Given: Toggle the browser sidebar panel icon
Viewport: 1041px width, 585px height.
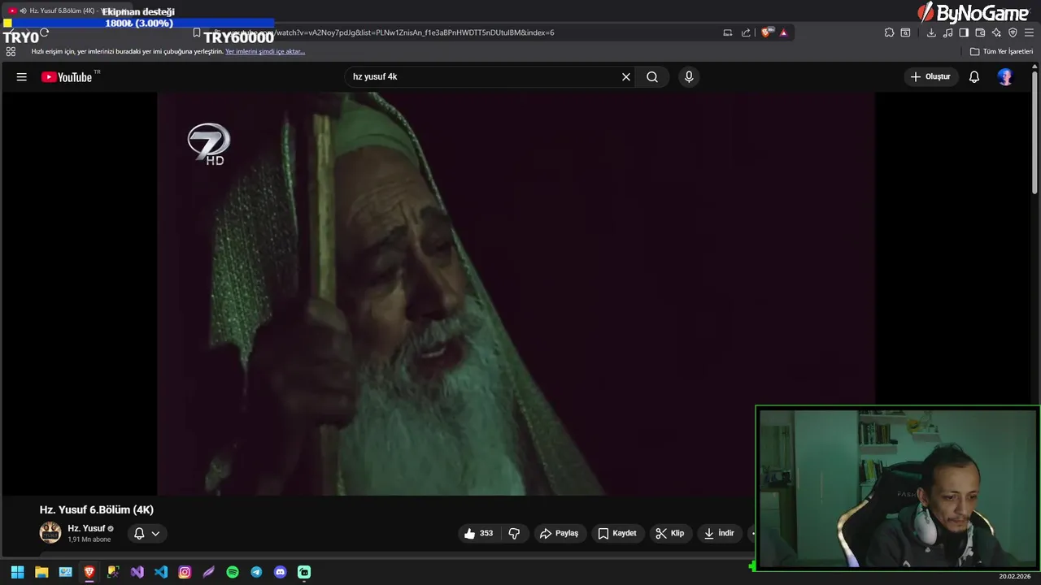Looking at the screenshot, I should point(964,32).
